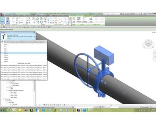Open the type selector dropdown arrow
This screenshot has height=126, width=156.
point(34,37)
